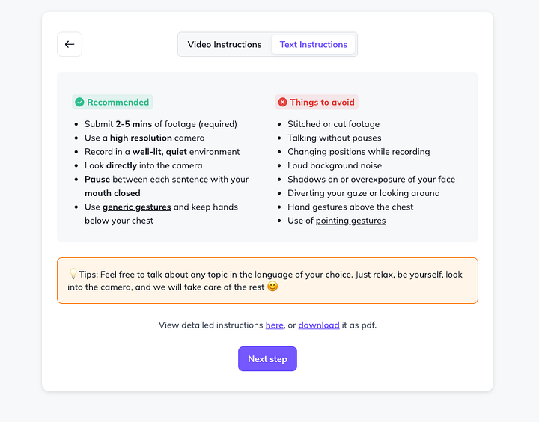This screenshot has height=422, width=539.
Task: Click the back arrow button
Action: pyautogui.click(x=70, y=44)
